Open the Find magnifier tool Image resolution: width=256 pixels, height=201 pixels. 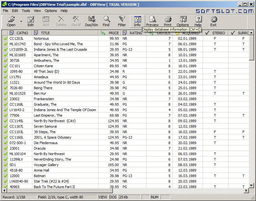(106, 21)
